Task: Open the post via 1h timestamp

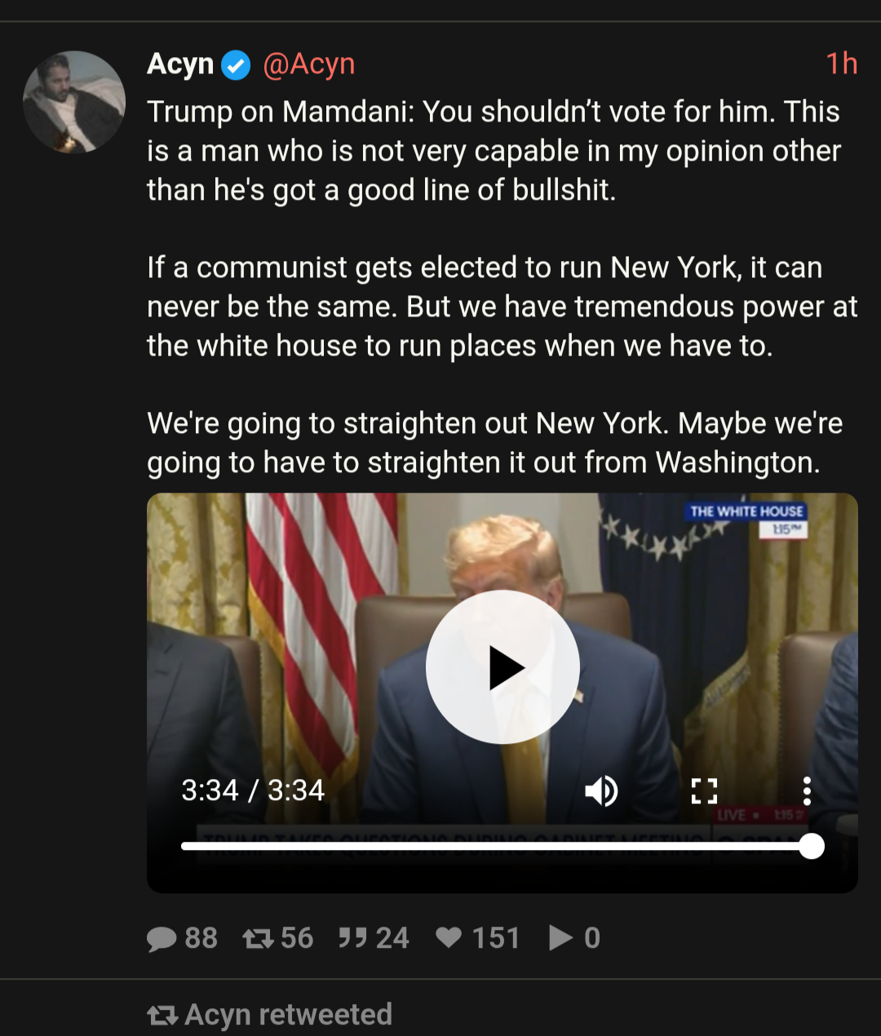Action: tap(842, 63)
